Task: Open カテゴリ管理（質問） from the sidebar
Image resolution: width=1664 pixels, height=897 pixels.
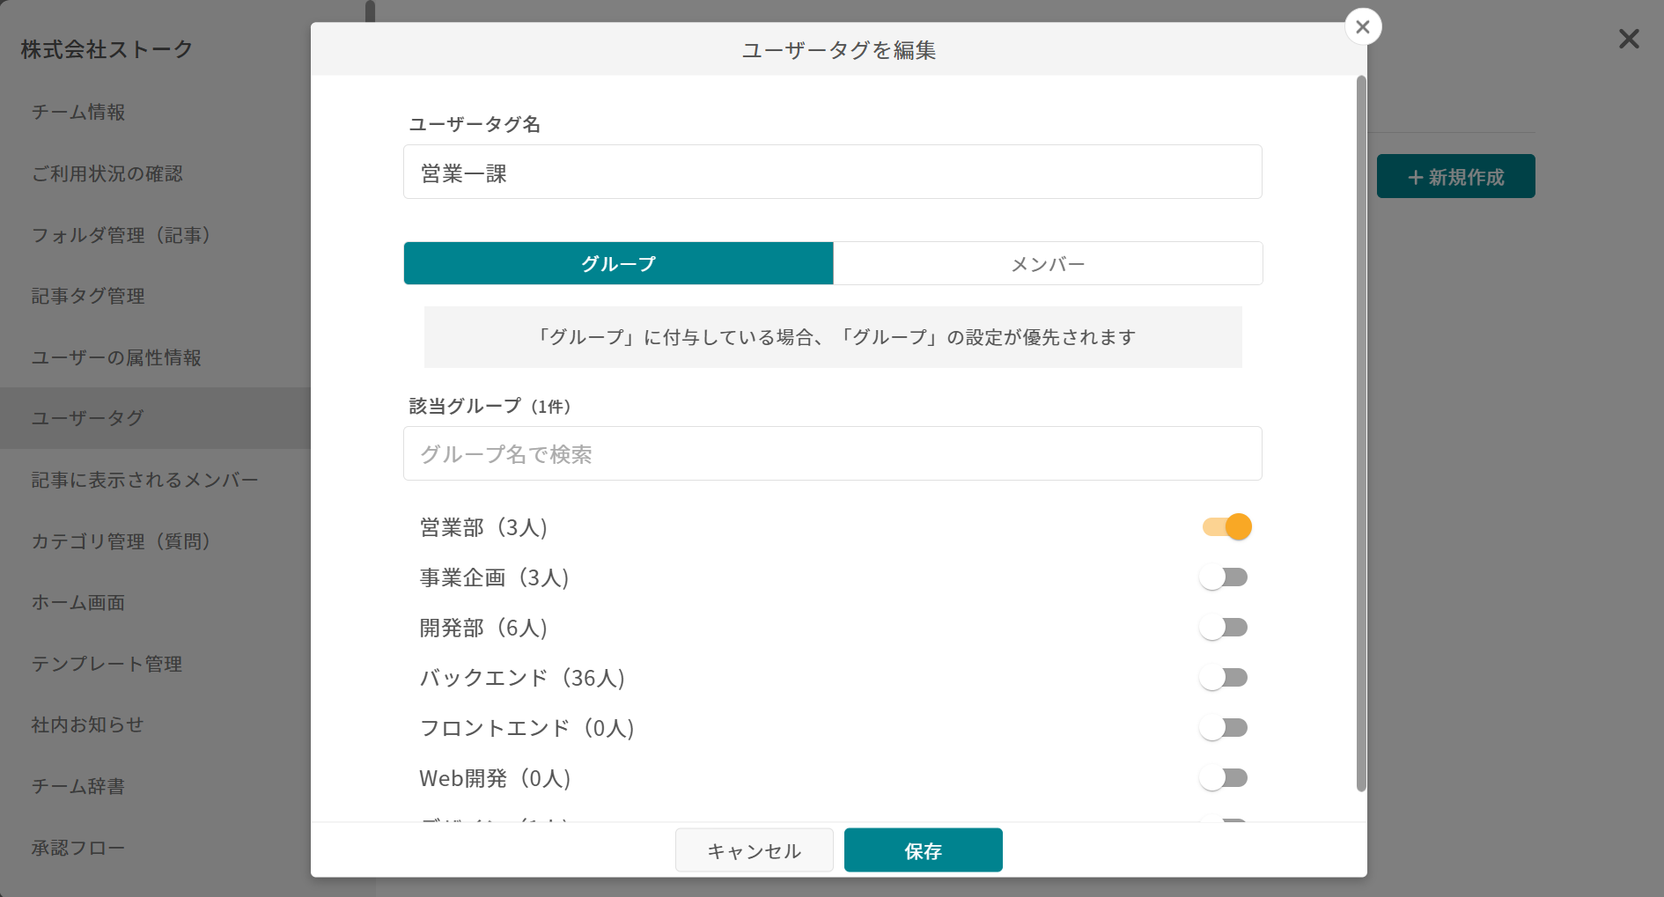Action: (x=121, y=542)
